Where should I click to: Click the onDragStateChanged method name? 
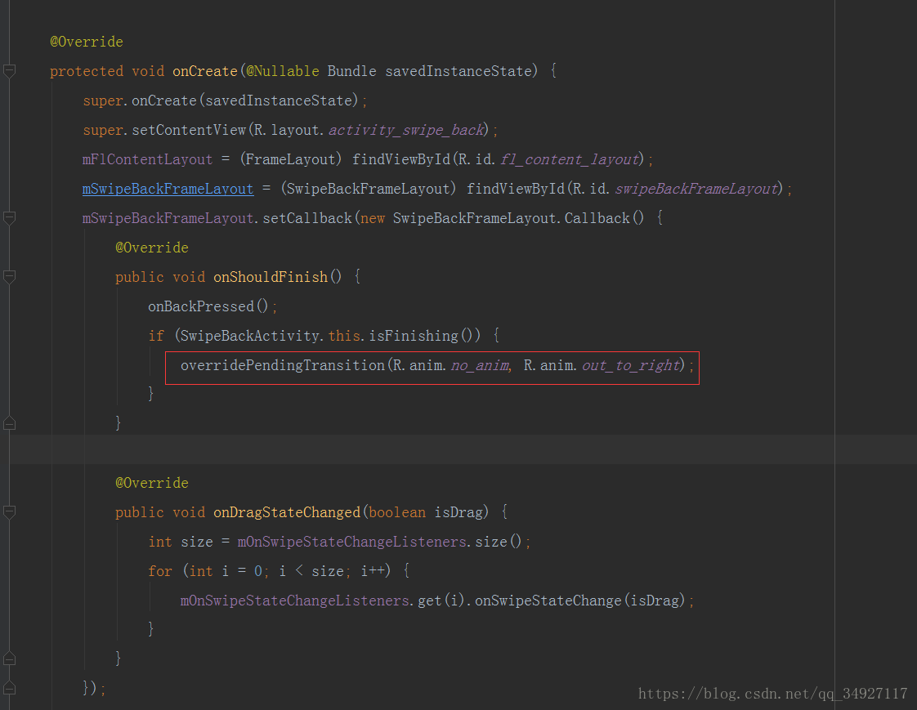(287, 512)
